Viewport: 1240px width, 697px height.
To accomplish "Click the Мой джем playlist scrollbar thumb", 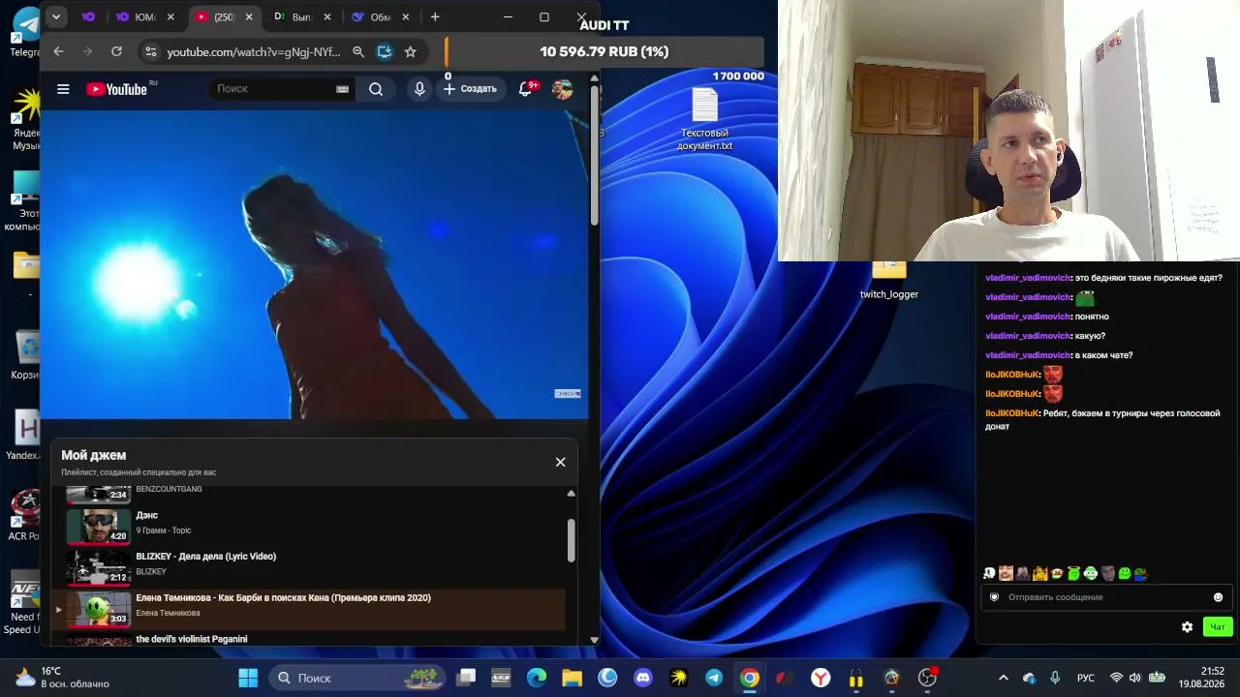I will pos(571,540).
